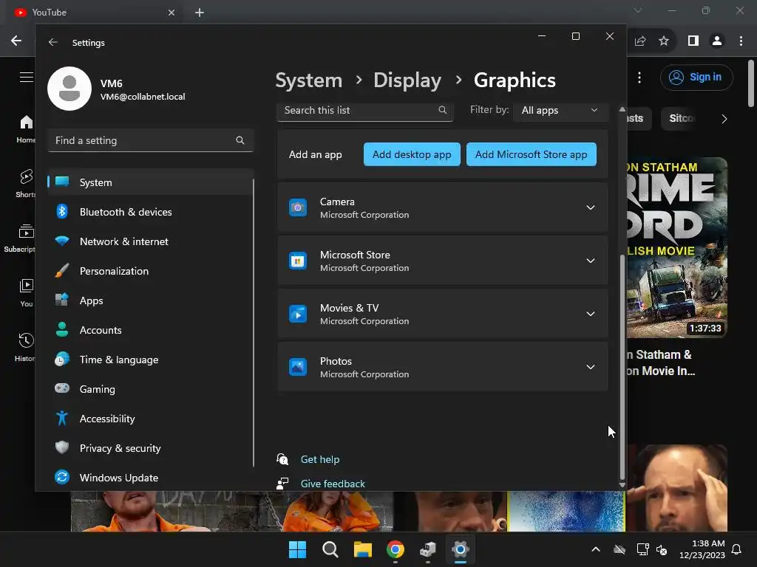Image resolution: width=757 pixels, height=567 pixels.
Task: Click the Movies & TV app icon
Action: tap(298, 314)
